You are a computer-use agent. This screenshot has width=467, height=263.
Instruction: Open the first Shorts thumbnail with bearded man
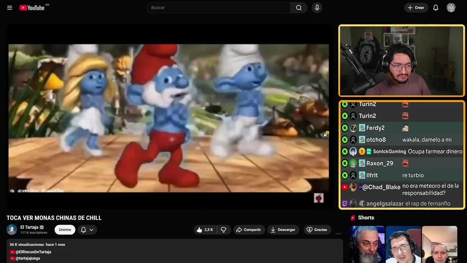pos(367,244)
